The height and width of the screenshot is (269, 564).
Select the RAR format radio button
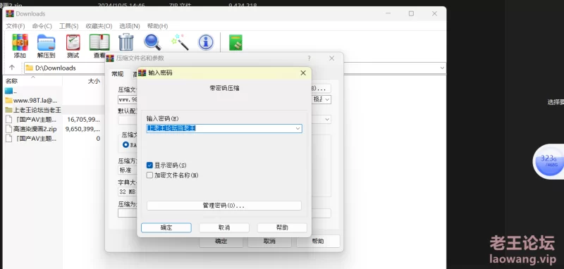click(x=125, y=144)
